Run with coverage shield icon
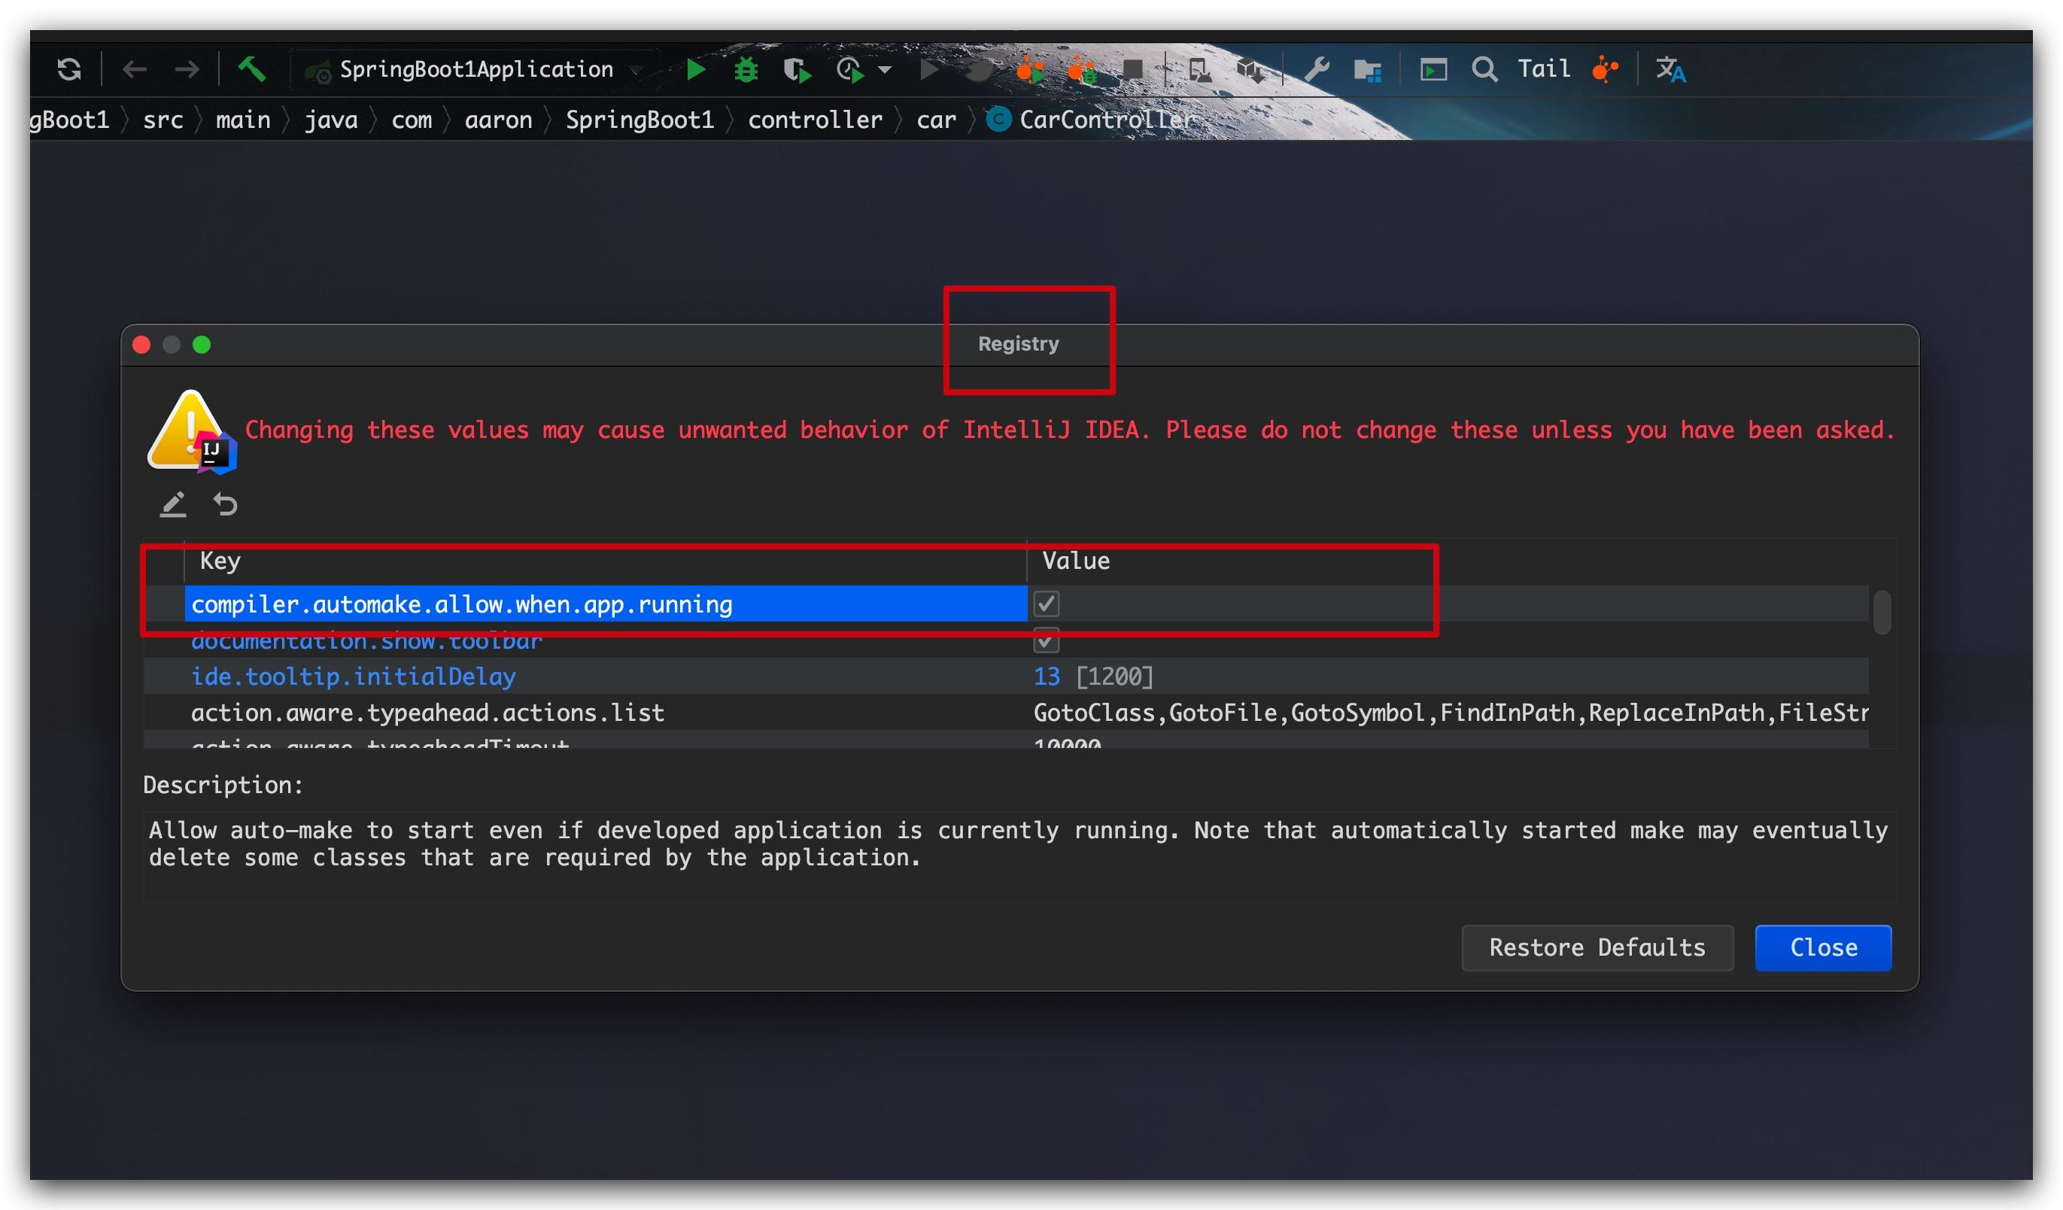This screenshot has width=2063, height=1210. (797, 71)
